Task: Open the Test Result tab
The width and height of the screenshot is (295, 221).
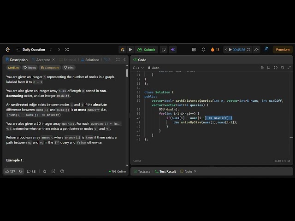Action: pos(165,171)
